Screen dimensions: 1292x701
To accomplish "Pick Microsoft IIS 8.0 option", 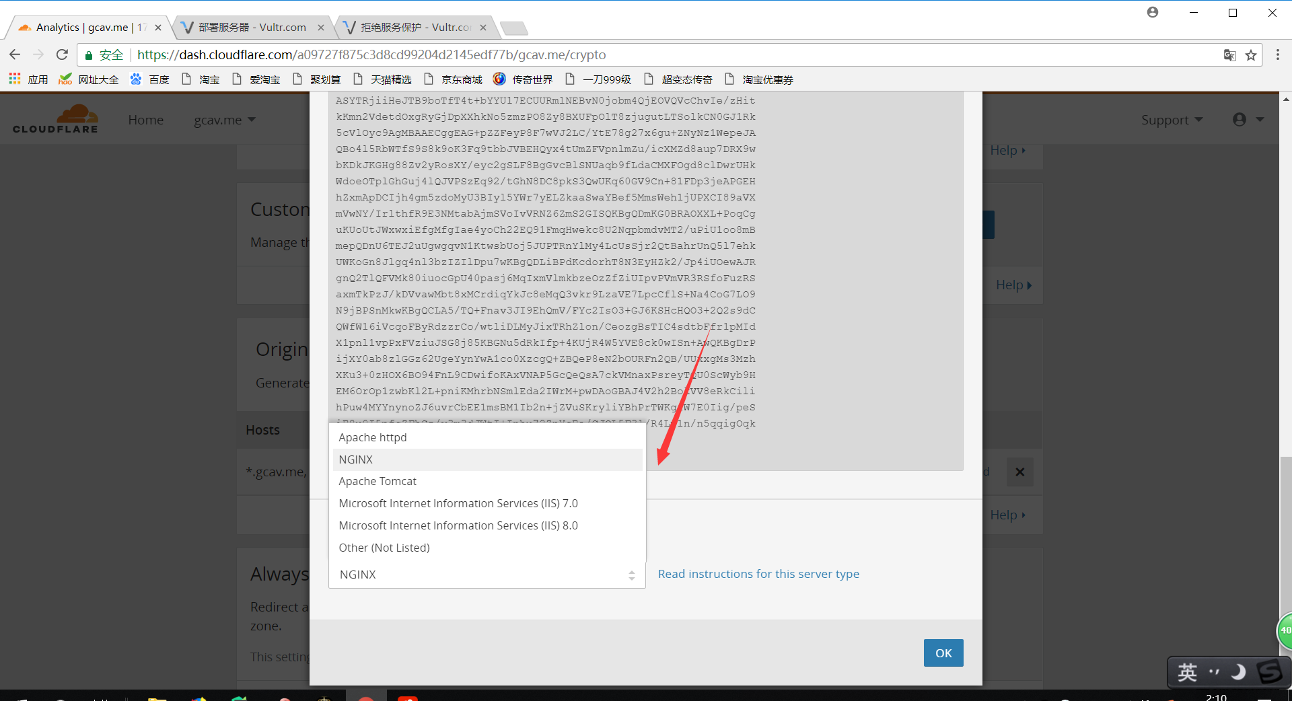I will pos(487,525).
